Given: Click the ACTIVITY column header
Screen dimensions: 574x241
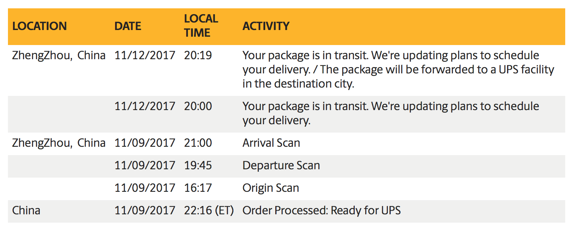Looking at the screenshot, I should (266, 26).
